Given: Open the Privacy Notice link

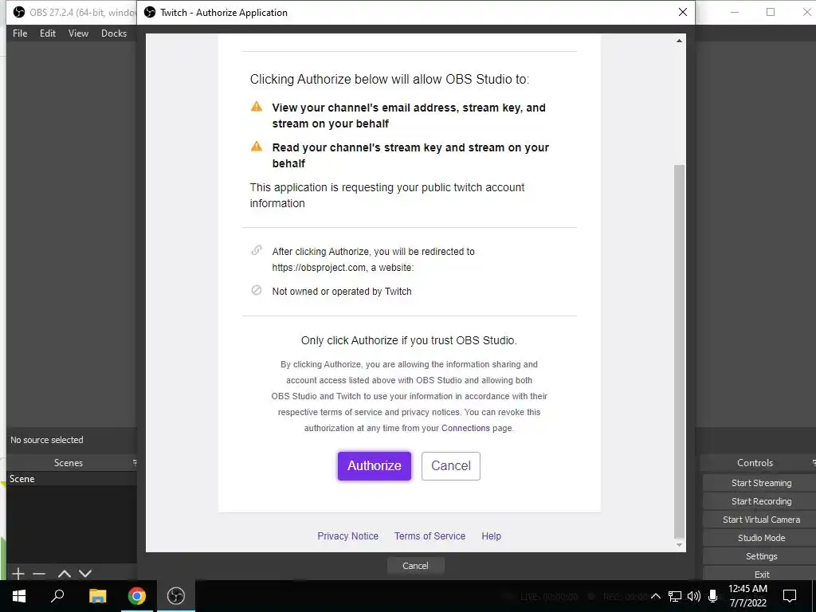Looking at the screenshot, I should click(x=347, y=536).
